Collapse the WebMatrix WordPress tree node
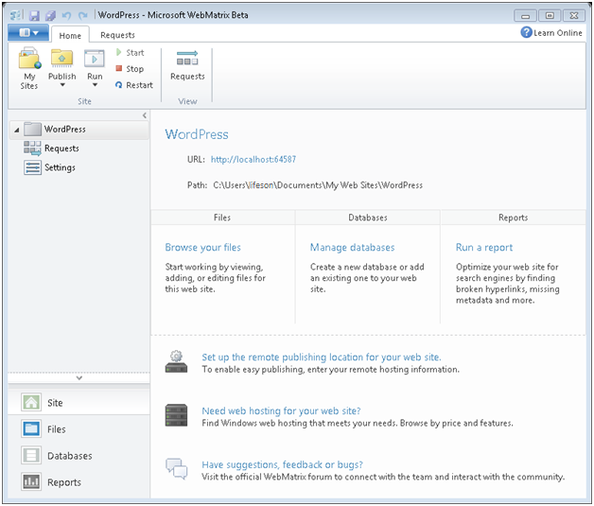594x506 pixels. click(17, 130)
